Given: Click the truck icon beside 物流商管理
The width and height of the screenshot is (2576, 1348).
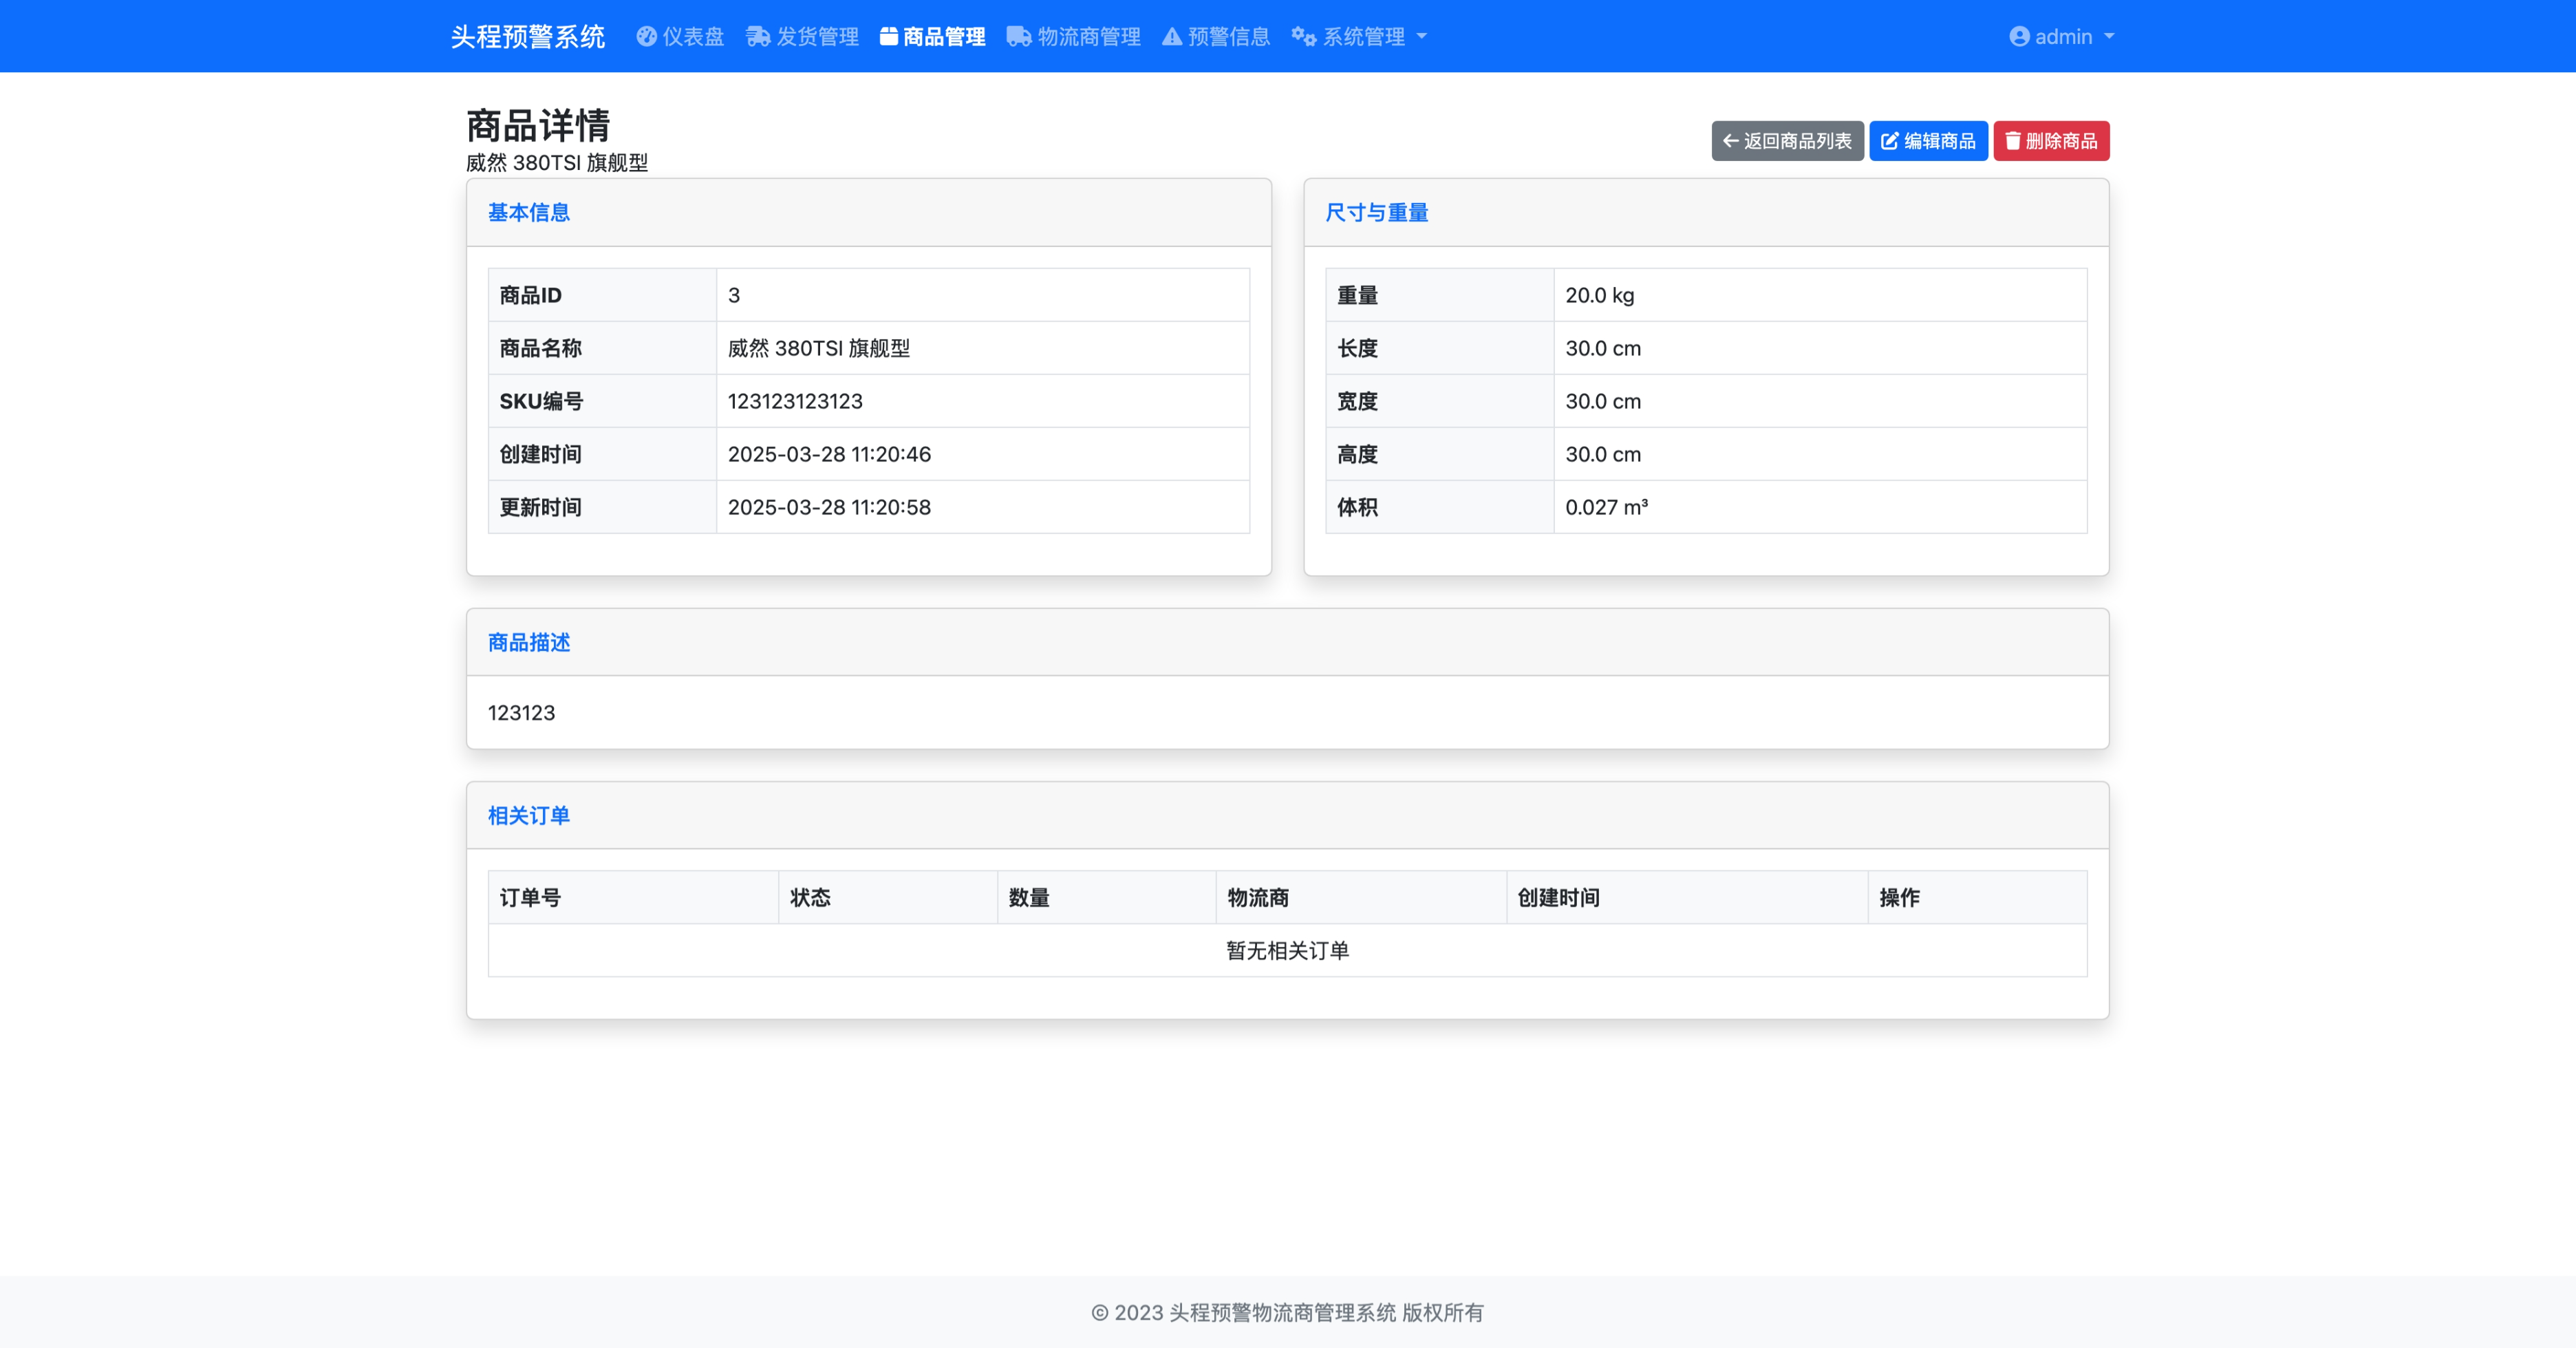Looking at the screenshot, I should coord(1018,37).
